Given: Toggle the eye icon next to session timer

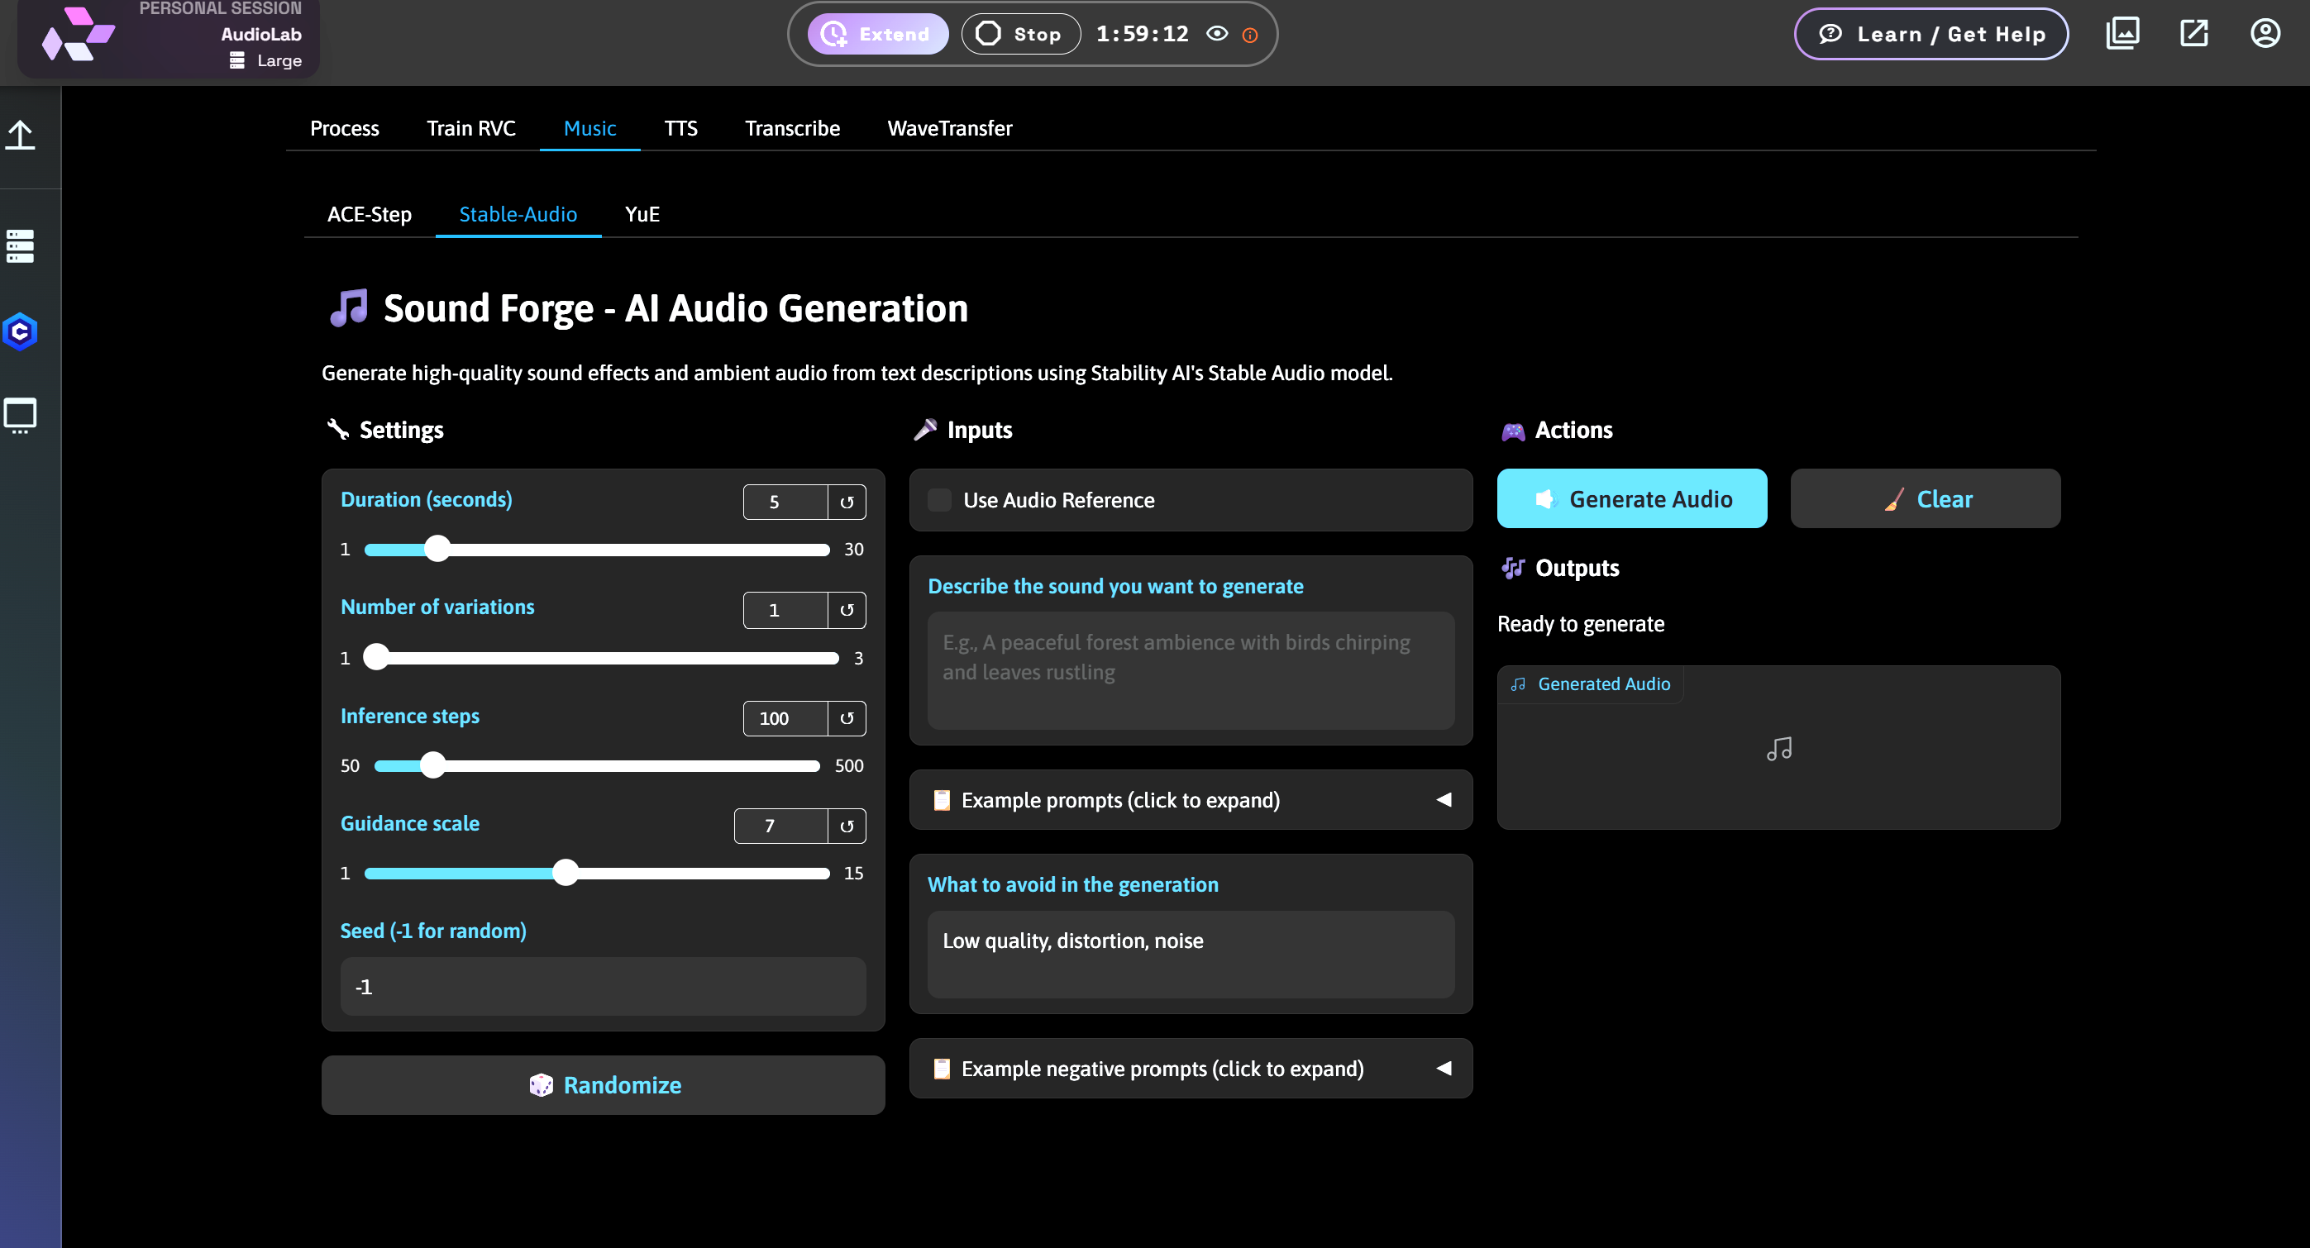Looking at the screenshot, I should click(1217, 34).
